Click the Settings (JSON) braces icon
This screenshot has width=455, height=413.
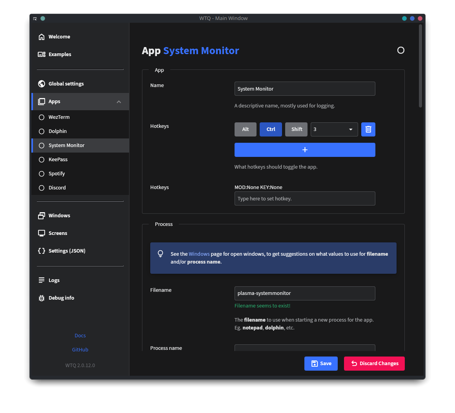(42, 251)
